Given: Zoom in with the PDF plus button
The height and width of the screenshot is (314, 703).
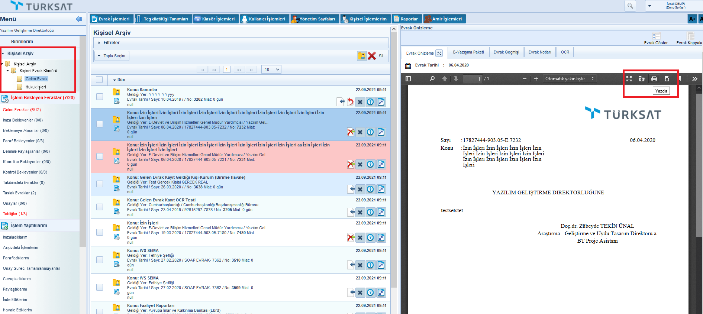Looking at the screenshot, I should point(536,79).
